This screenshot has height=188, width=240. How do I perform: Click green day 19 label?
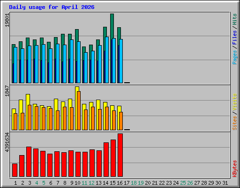click(141, 183)
